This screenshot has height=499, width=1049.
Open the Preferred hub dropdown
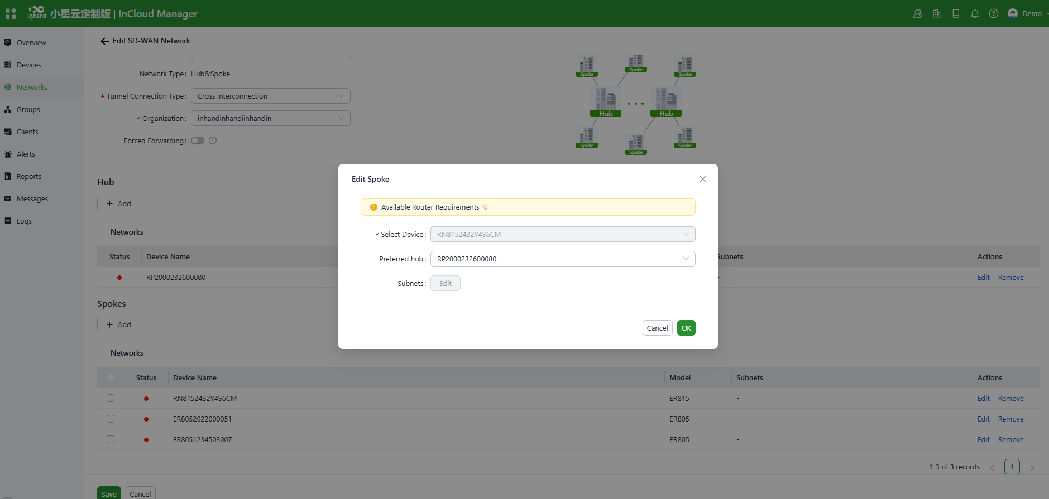click(x=562, y=259)
